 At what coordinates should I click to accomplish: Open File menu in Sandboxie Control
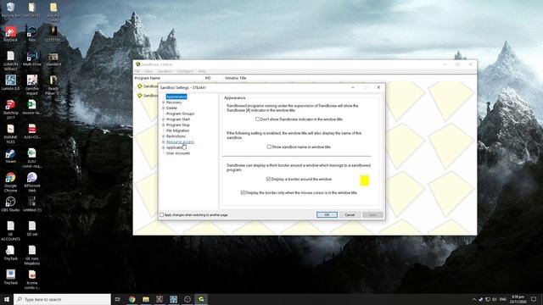137,71
